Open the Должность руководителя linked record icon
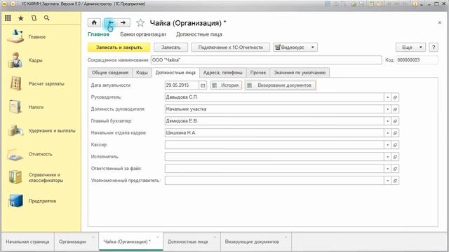The image size is (449, 252). tap(395, 109)
